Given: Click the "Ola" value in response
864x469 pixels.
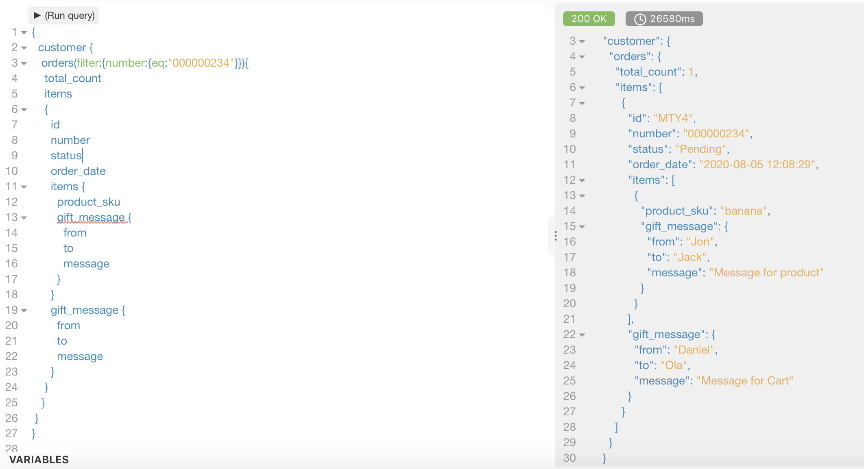Looking at the screenshot, I should [x=674, y=365].
